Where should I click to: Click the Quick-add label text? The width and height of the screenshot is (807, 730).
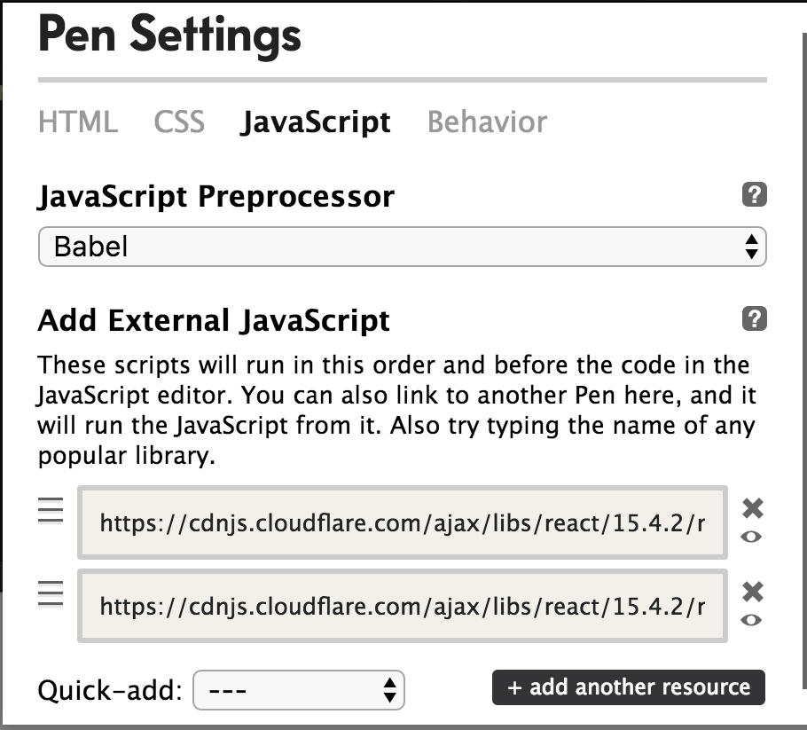pyautogui.click(x=110, y=690)
